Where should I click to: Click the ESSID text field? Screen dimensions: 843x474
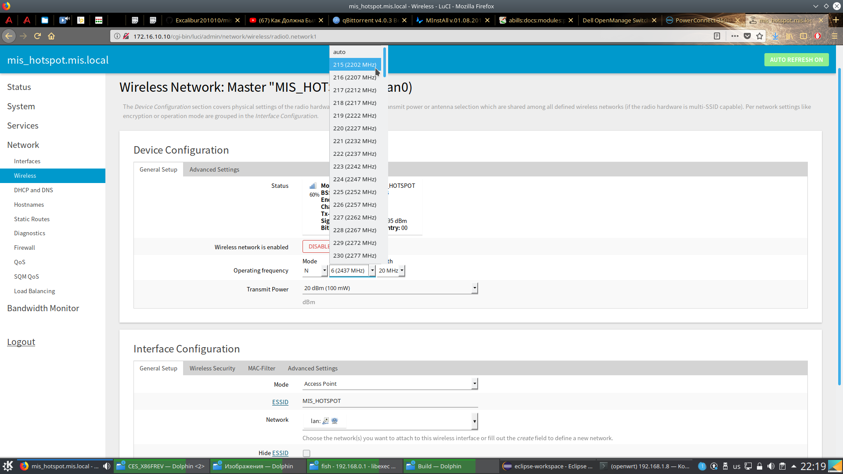[390, 401]
